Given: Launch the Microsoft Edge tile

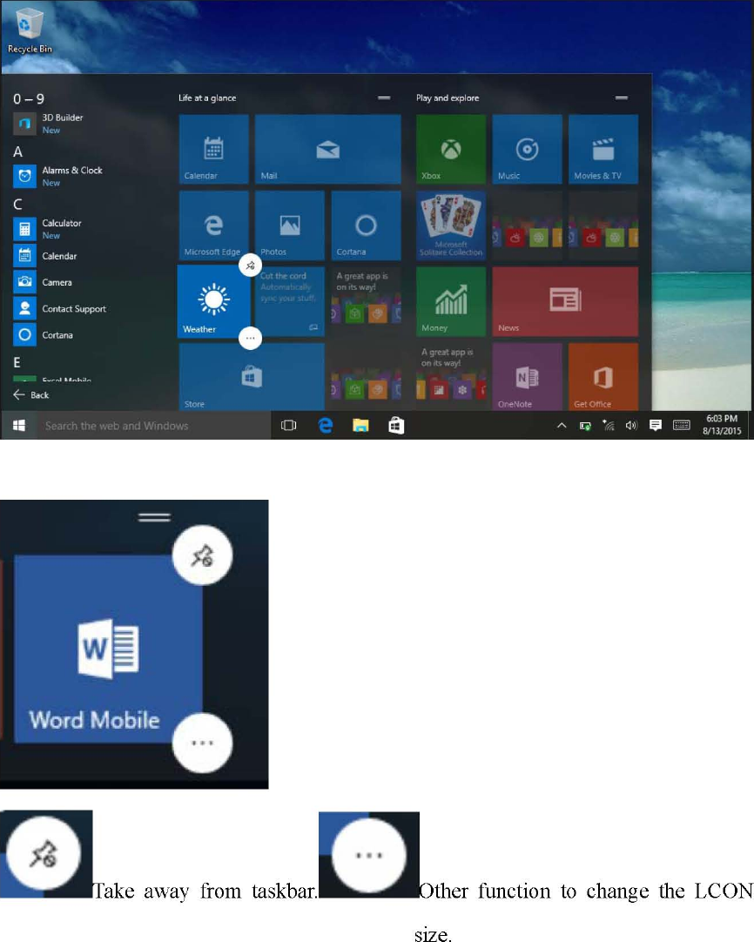Looking at the screenshot, I should click(214, 225).
